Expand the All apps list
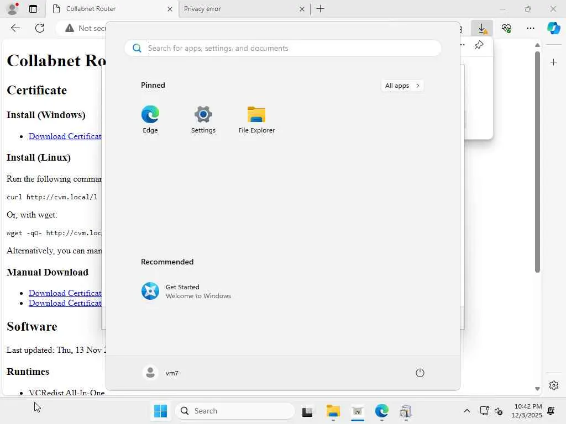Screen dimensions: 566x424 click(x=402, y=86)
